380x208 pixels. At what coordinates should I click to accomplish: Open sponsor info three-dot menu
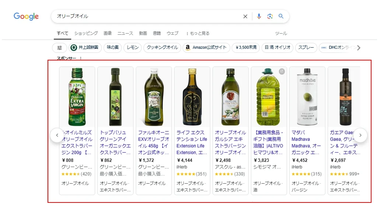(x=81, y=58)
